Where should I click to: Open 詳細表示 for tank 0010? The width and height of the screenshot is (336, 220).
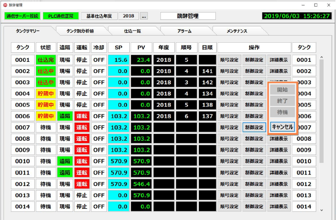click(279, 162)
